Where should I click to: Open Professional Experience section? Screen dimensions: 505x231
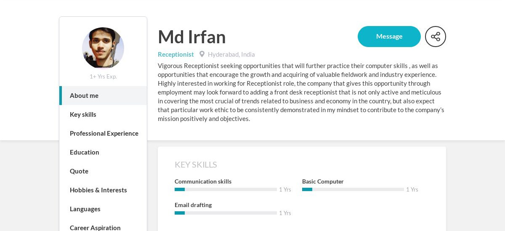coord(103,133)
